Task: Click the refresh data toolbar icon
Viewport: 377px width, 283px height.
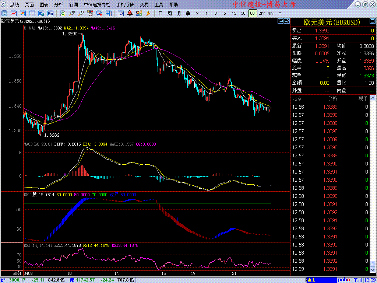Action: coord(63,13)
